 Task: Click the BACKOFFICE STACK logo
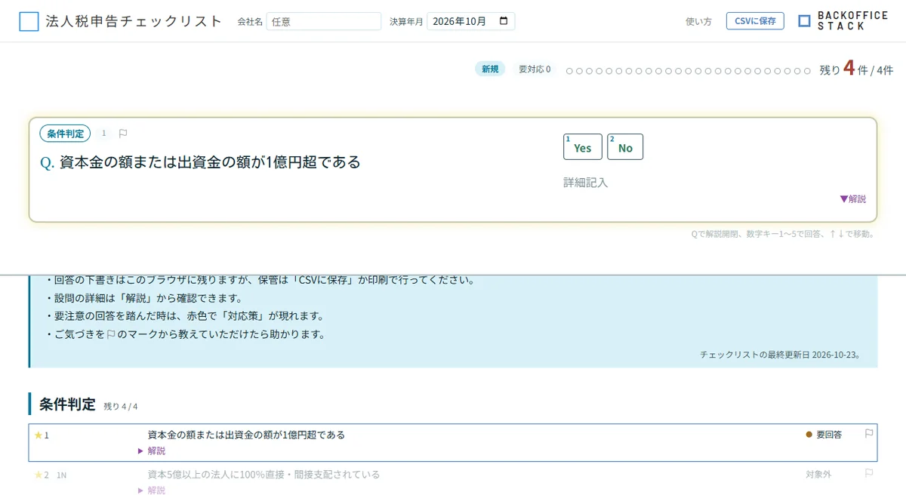click(x=843, y=21)
